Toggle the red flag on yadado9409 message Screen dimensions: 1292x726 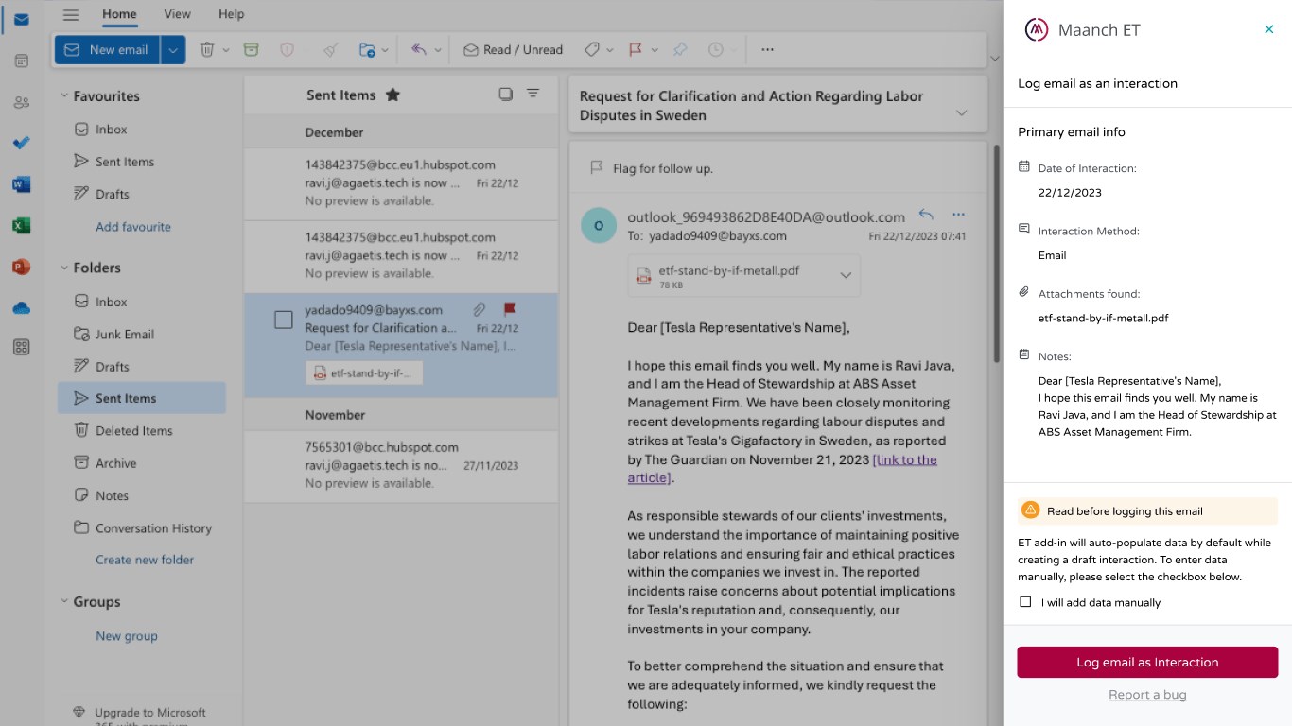(x=510, y=309)
